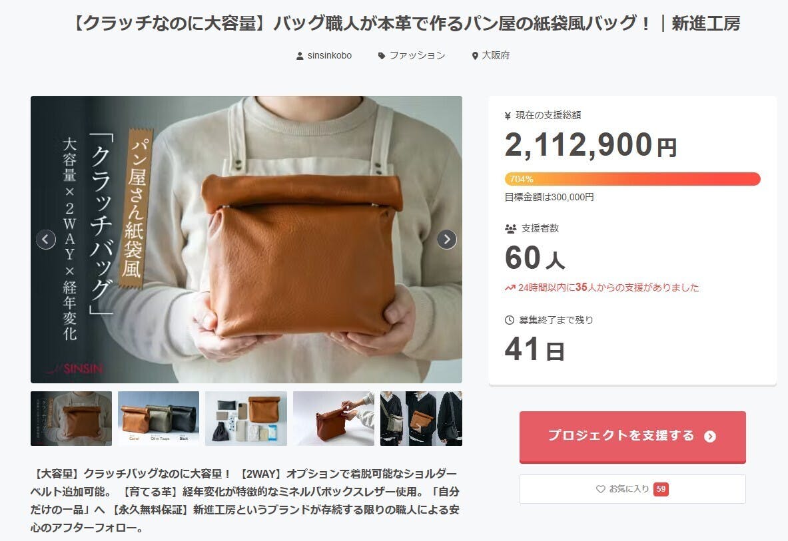
Task: Open the 大阪府 location link
Action: coord(496,56)
